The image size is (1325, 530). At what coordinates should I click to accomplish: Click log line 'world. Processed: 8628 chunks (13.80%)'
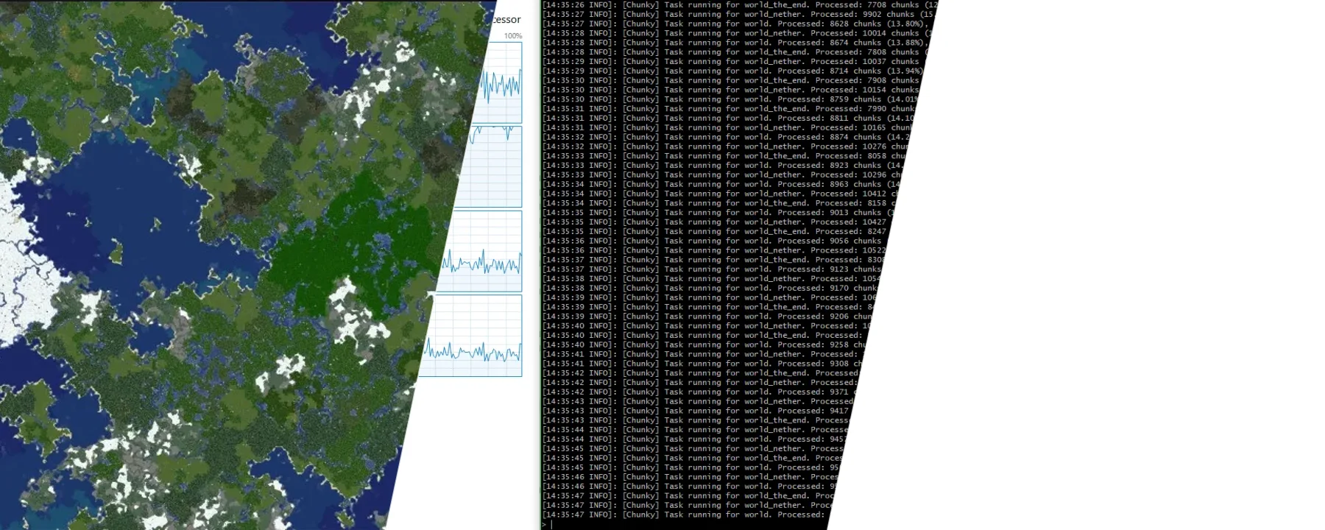(x=737, y=24)
